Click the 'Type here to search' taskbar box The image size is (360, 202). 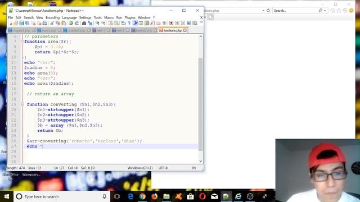62,196
